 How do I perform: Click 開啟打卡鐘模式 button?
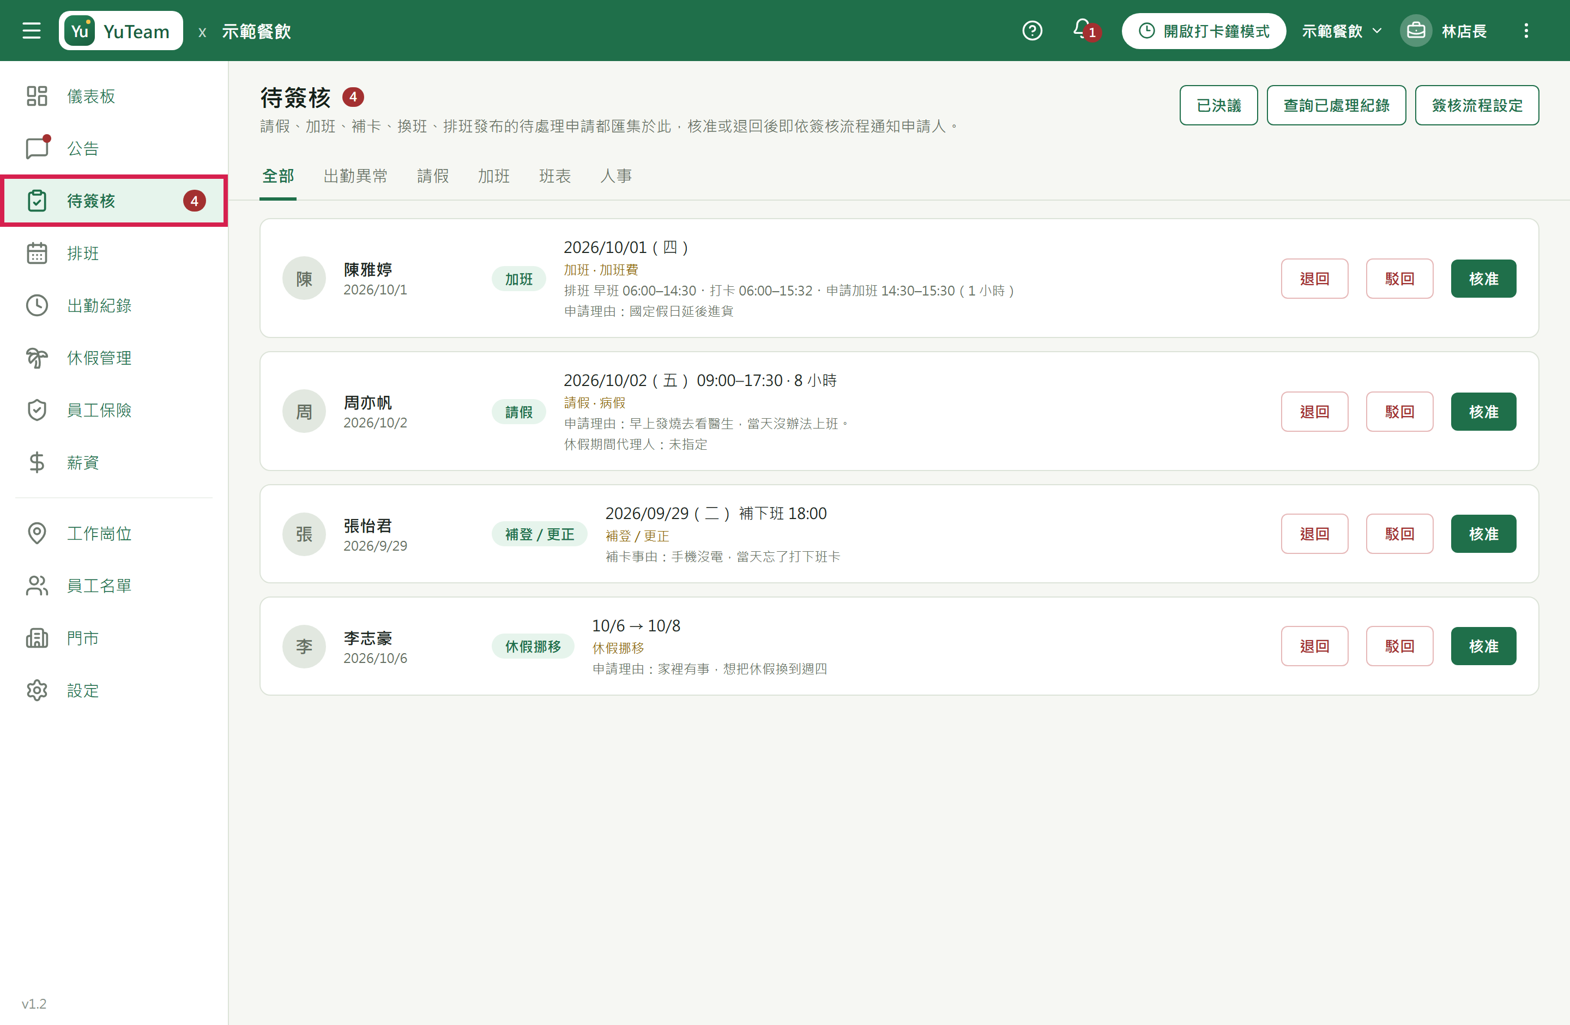coord(1203,31)
